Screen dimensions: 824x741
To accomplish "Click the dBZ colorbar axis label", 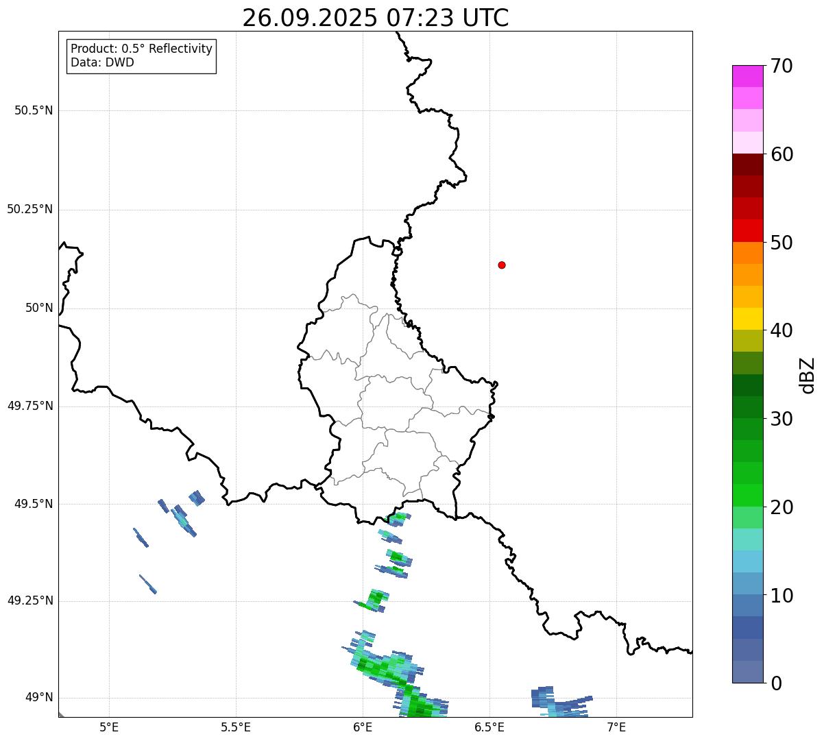I will tap(808, 374).
